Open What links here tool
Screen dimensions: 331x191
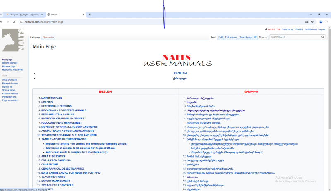click(x=10, y=80)
